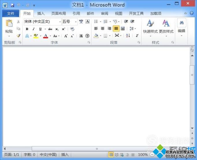Open the font name dropdown 宋体
The width and height of the screenshot is (197, 160).
point(60,22)
